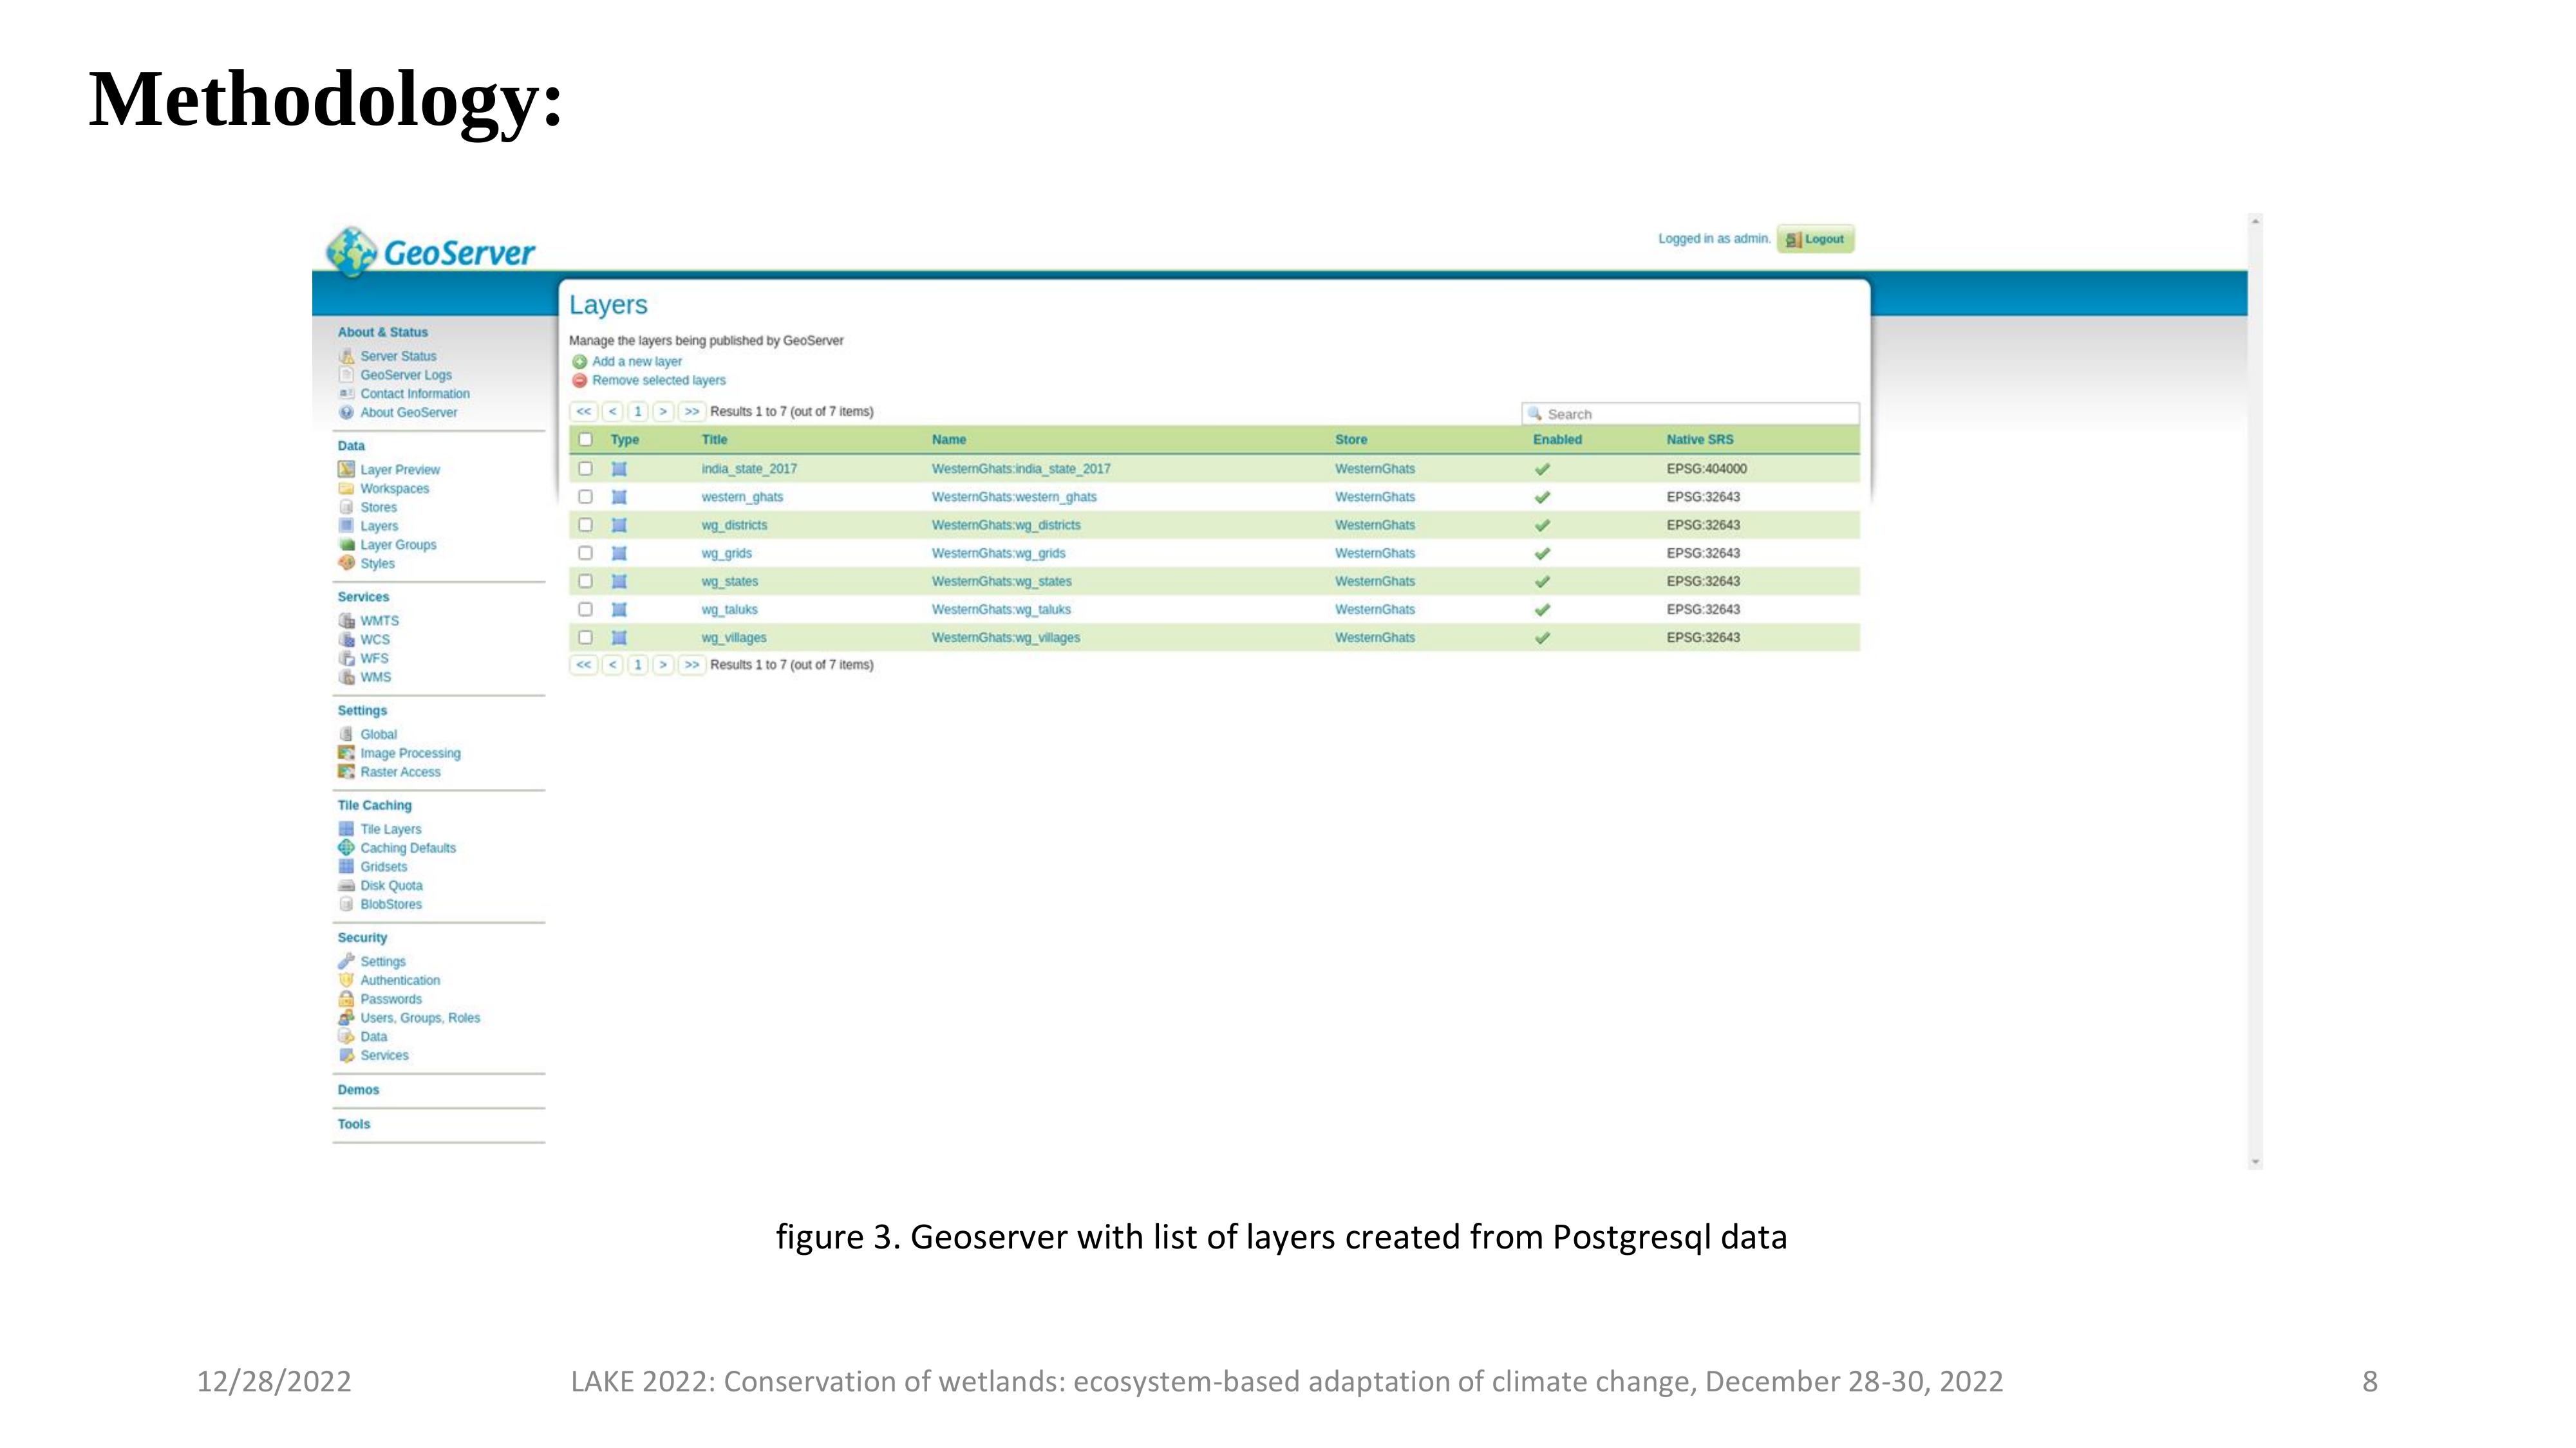
Task: Tick the checkbox for wg_grids layer
Action: (x=586, y=553)
